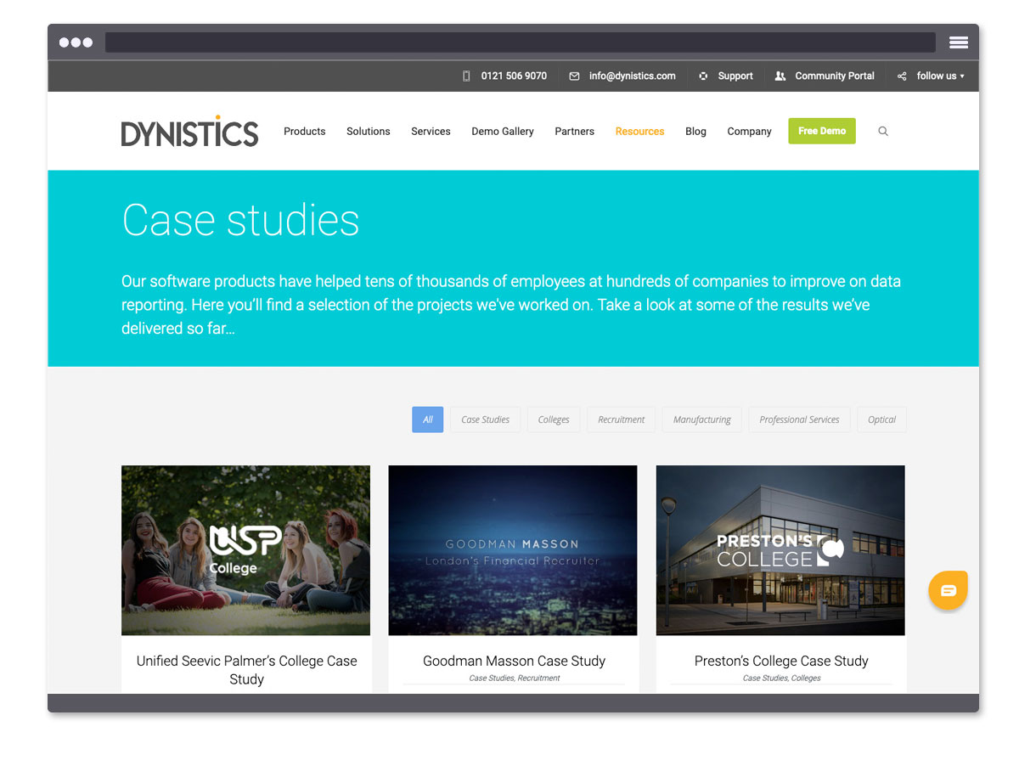This screenshot has height=760, width=1019.
Task: Click the Community Portal people icon
Action: tap(780, 76)
